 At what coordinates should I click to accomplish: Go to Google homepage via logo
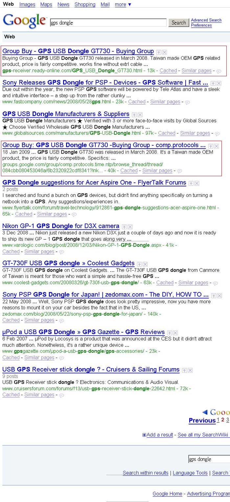(25, 21)
